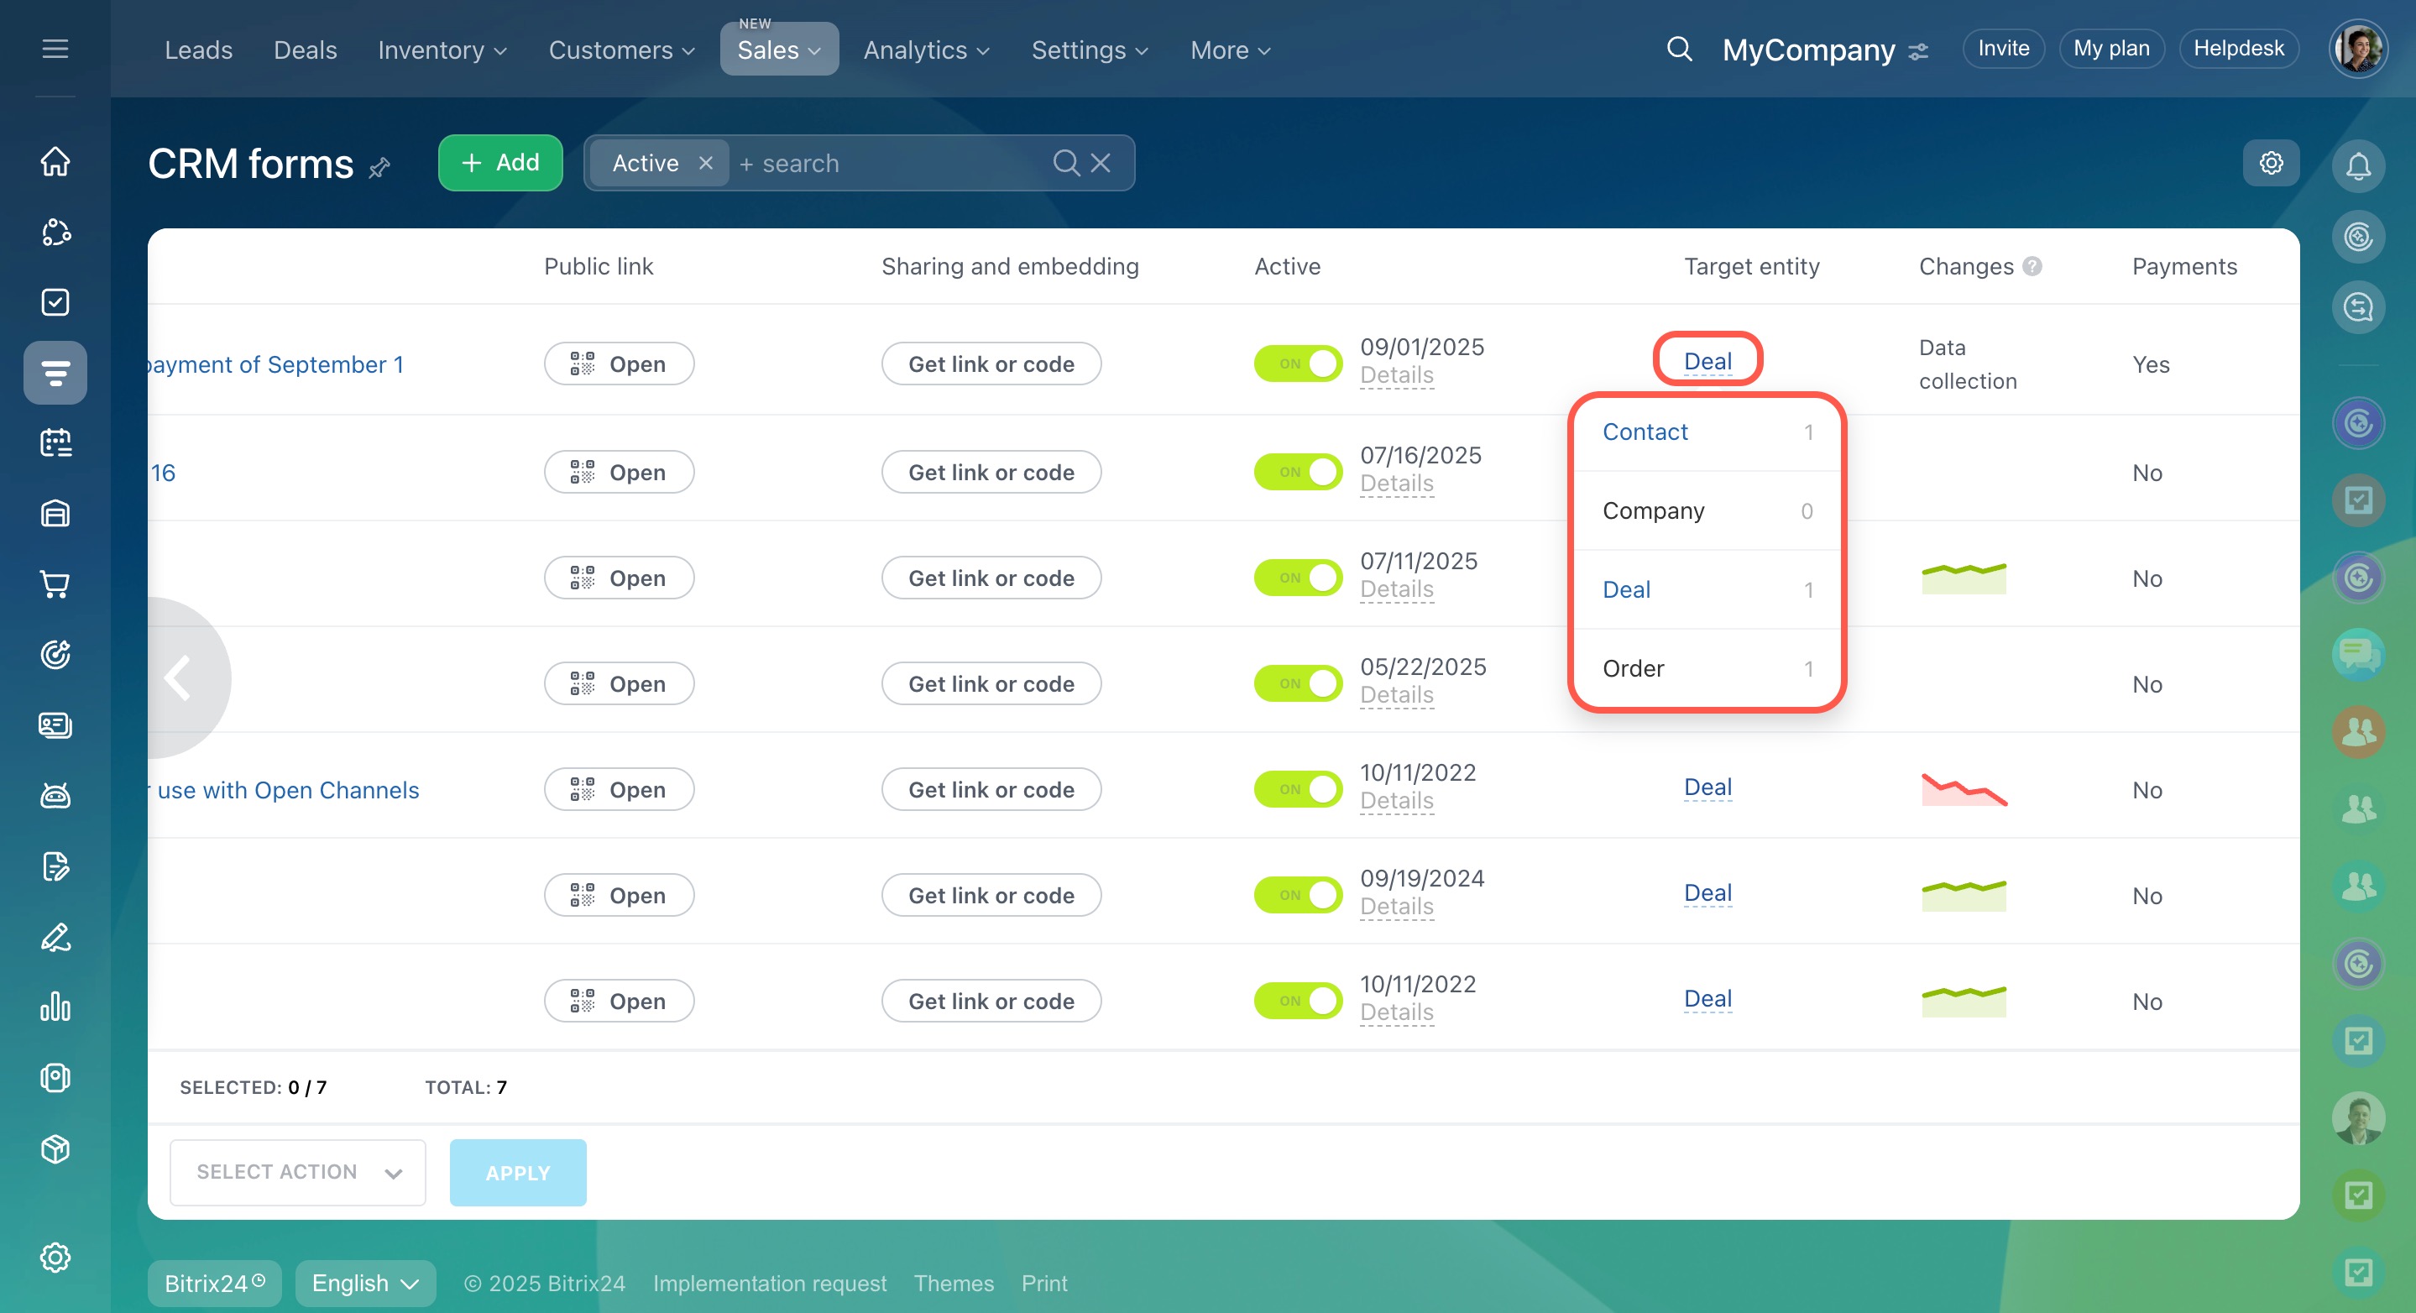
Task: Open the calendar icon in sidebar
Action: pos(55,442)
